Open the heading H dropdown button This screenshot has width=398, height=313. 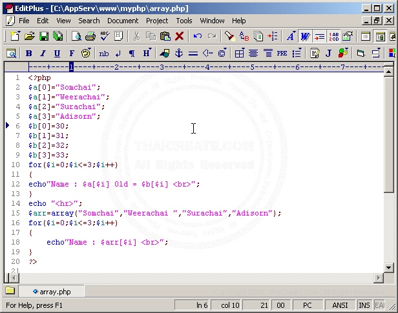pyautogui.click(x=147, y=54)
